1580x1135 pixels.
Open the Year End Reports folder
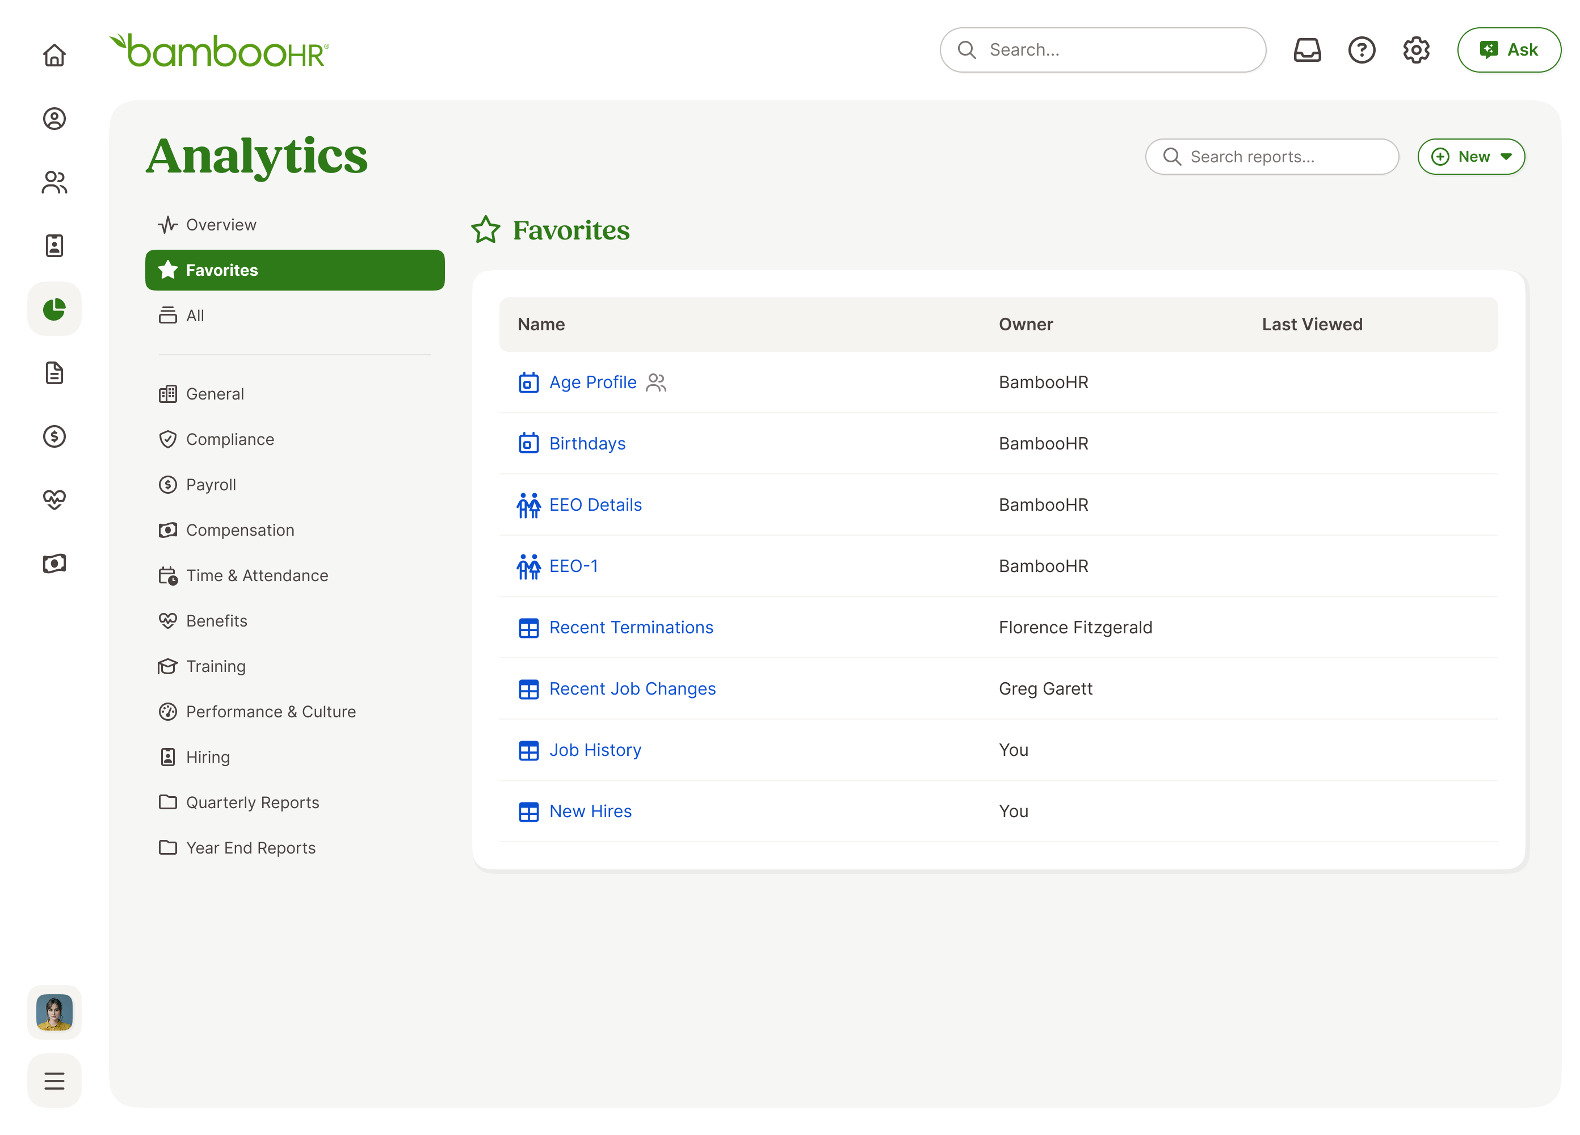point(295,847)
